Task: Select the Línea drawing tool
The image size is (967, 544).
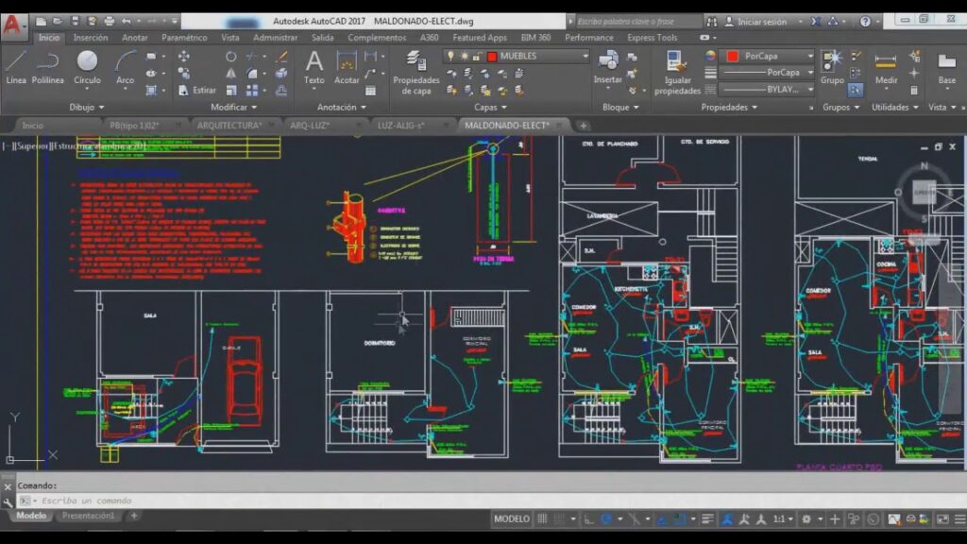Action: click(16, 67)
